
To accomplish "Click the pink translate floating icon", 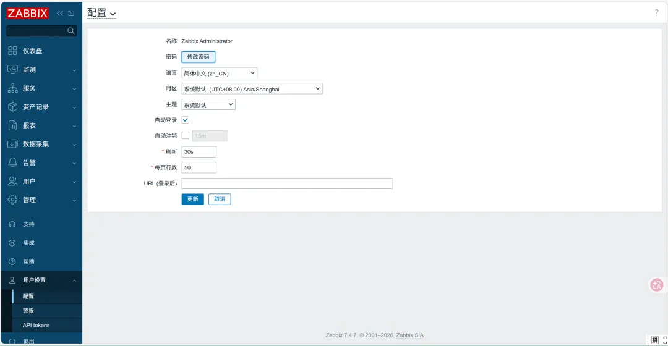I will tap(656, 285).
